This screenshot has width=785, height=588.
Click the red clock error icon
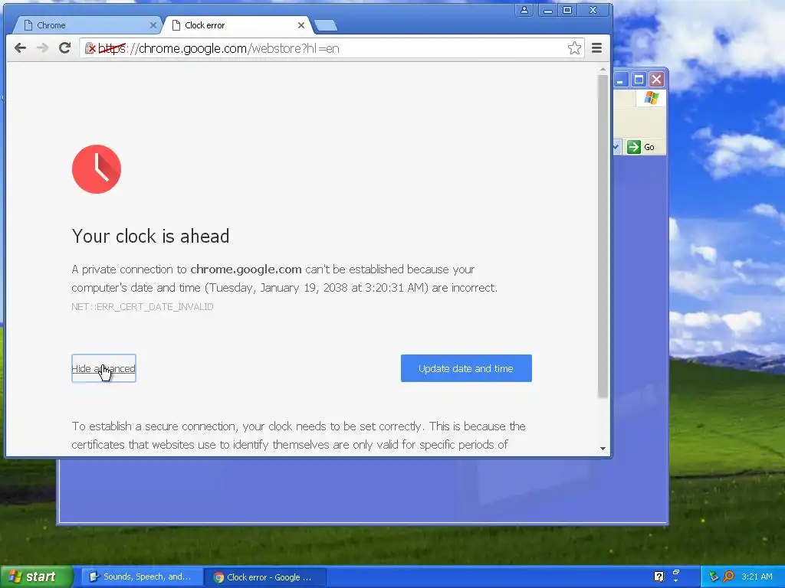click(97, 169)
